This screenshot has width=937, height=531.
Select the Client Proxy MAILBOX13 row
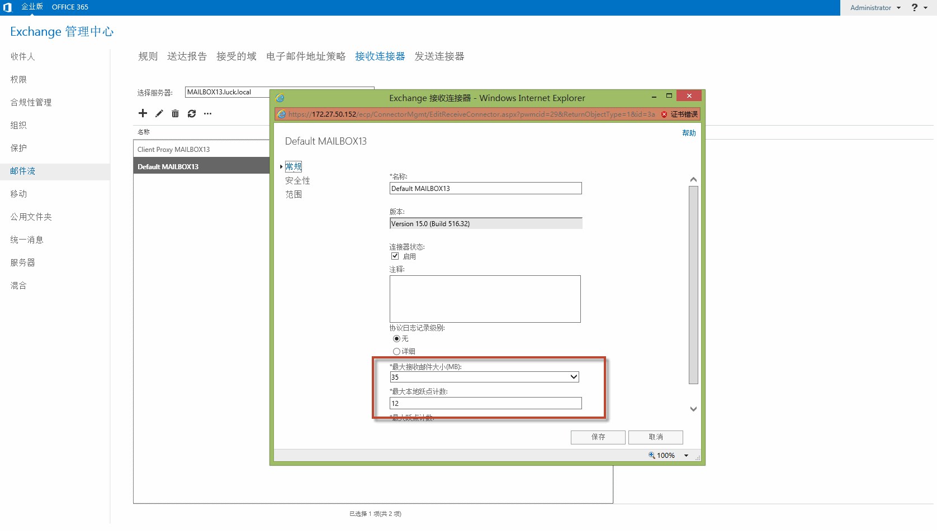(201, 149)
